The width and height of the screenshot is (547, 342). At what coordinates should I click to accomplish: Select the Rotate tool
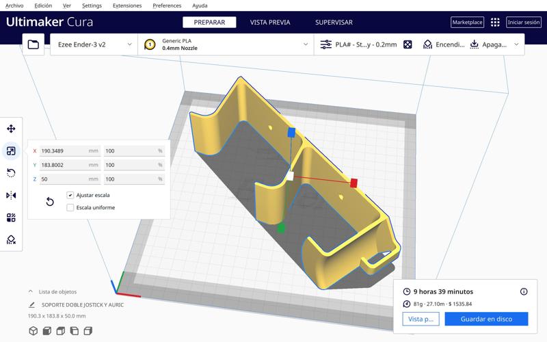pyautogui.click(x=11, y=173)
